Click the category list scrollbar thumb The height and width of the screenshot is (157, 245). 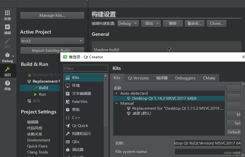pos(106,102)
